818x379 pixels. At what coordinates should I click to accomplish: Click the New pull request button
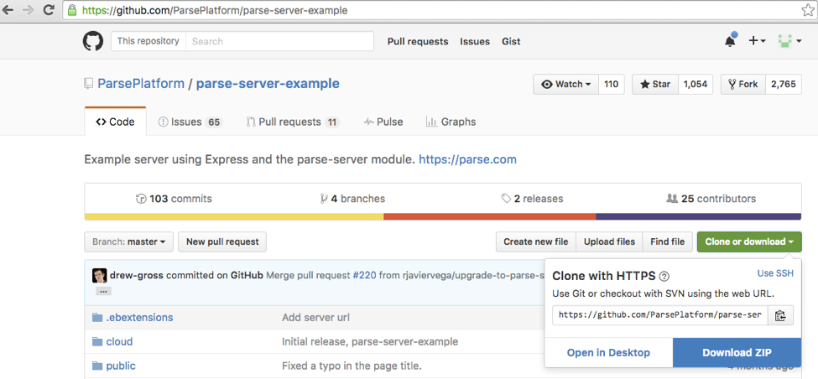coord(222,241)
